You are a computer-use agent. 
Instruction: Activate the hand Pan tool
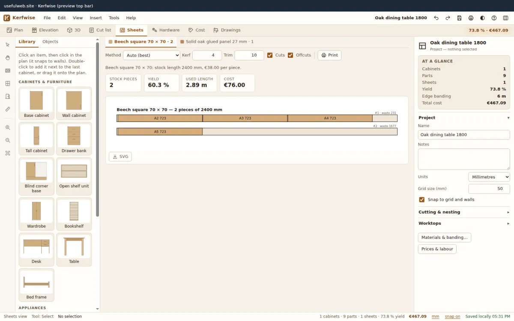coord(8,58)
